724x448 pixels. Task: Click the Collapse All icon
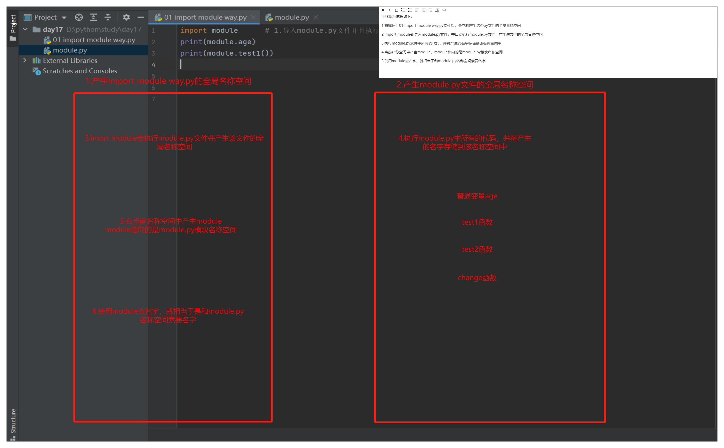click(108, 17)
